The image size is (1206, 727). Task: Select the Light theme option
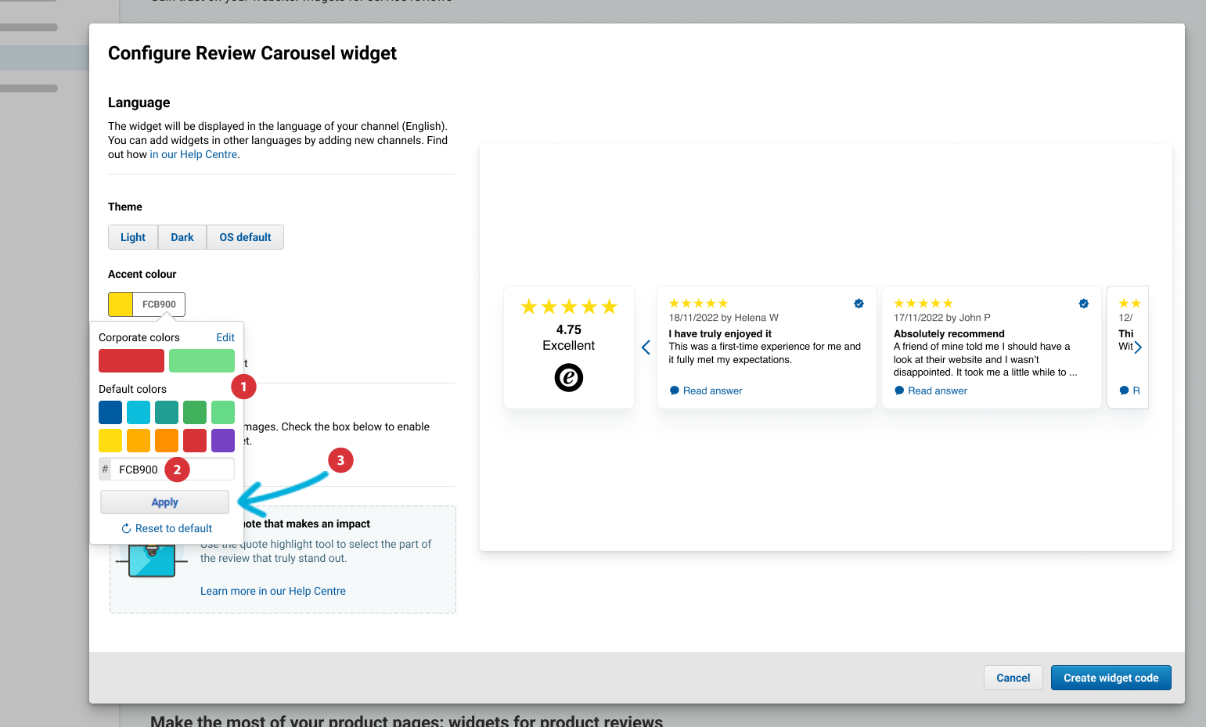(x=133, y=237)
